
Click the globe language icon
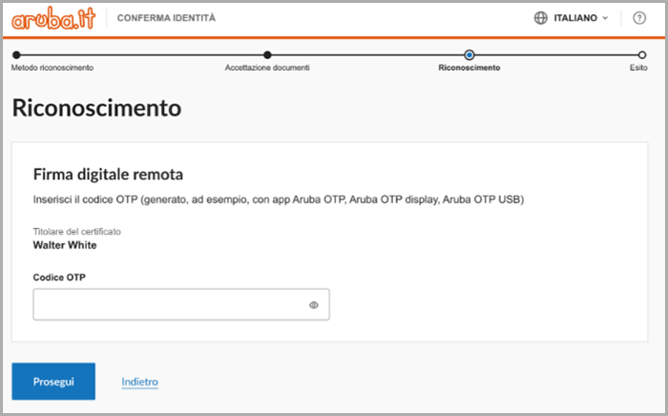tap(541, 18)
